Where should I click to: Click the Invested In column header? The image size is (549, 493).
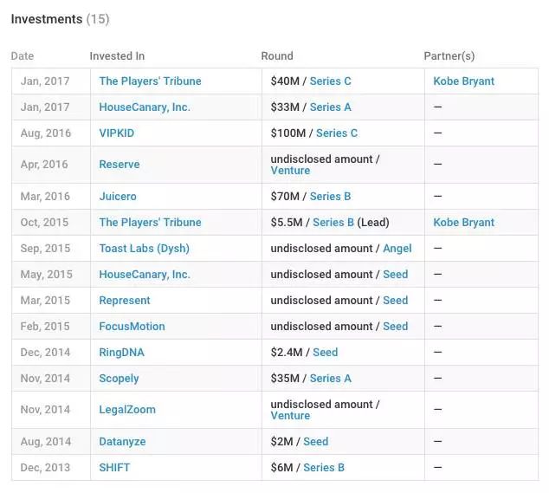coord(117,56)
